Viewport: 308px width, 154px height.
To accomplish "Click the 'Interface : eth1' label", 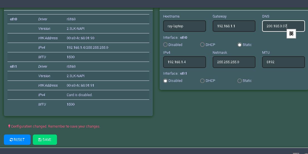I will pos(175,73).
